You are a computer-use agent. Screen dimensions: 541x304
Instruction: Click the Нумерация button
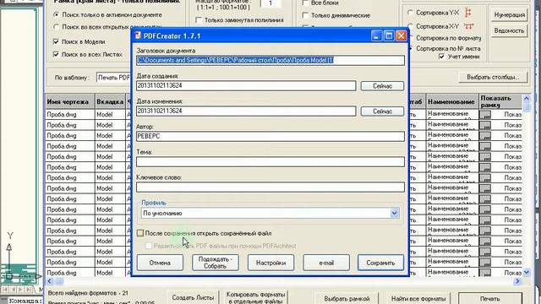click(x=509, y=15)
